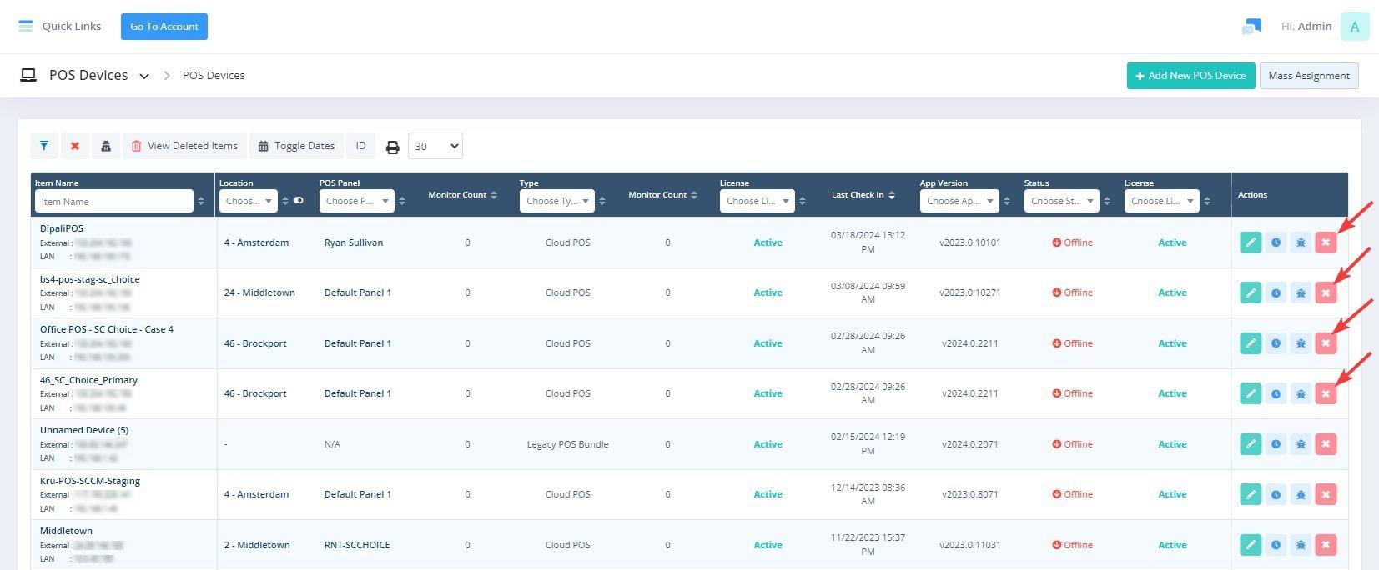Click the chat messages icon near Hi, Admin
1379x570 pixels.
(x=1251, y=27)
